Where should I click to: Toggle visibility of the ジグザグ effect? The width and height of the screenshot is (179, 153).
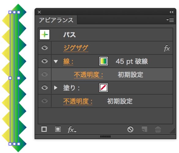[45, 48]
